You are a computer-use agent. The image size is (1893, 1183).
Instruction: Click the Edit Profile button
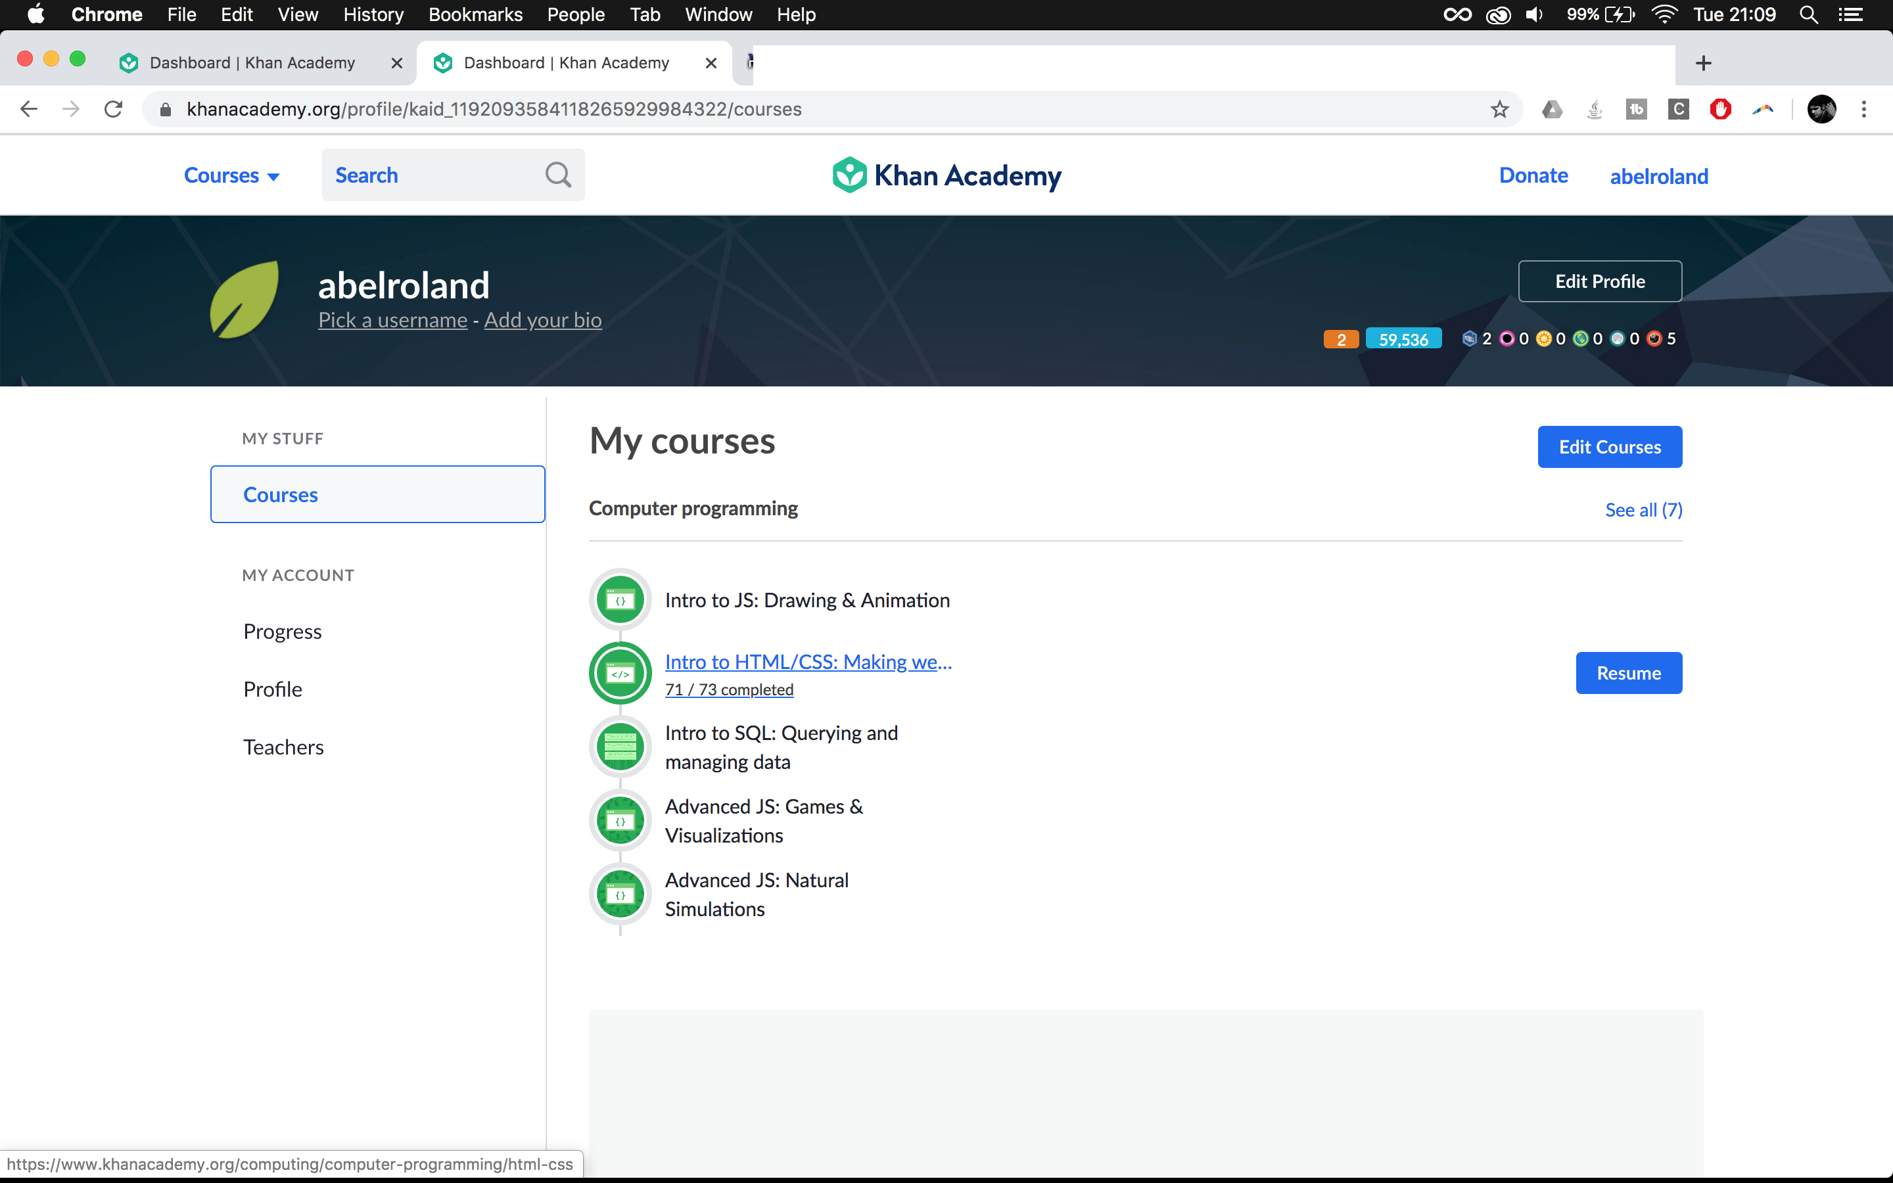click(1600, 282)
